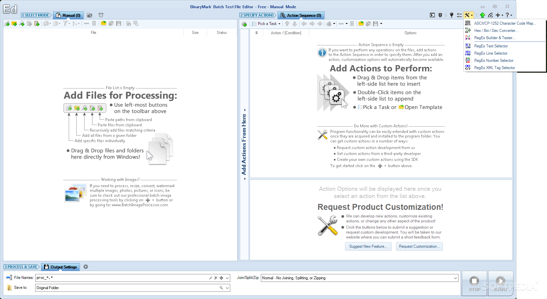Open the help question-mark dropdown
547x299 pixels.
coord(509,15)
